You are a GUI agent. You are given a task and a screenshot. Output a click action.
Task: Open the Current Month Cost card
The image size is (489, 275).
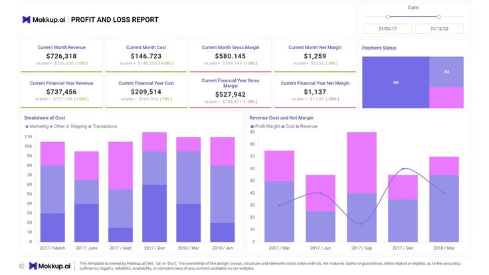pyautogui.click(x=146, y=56)
